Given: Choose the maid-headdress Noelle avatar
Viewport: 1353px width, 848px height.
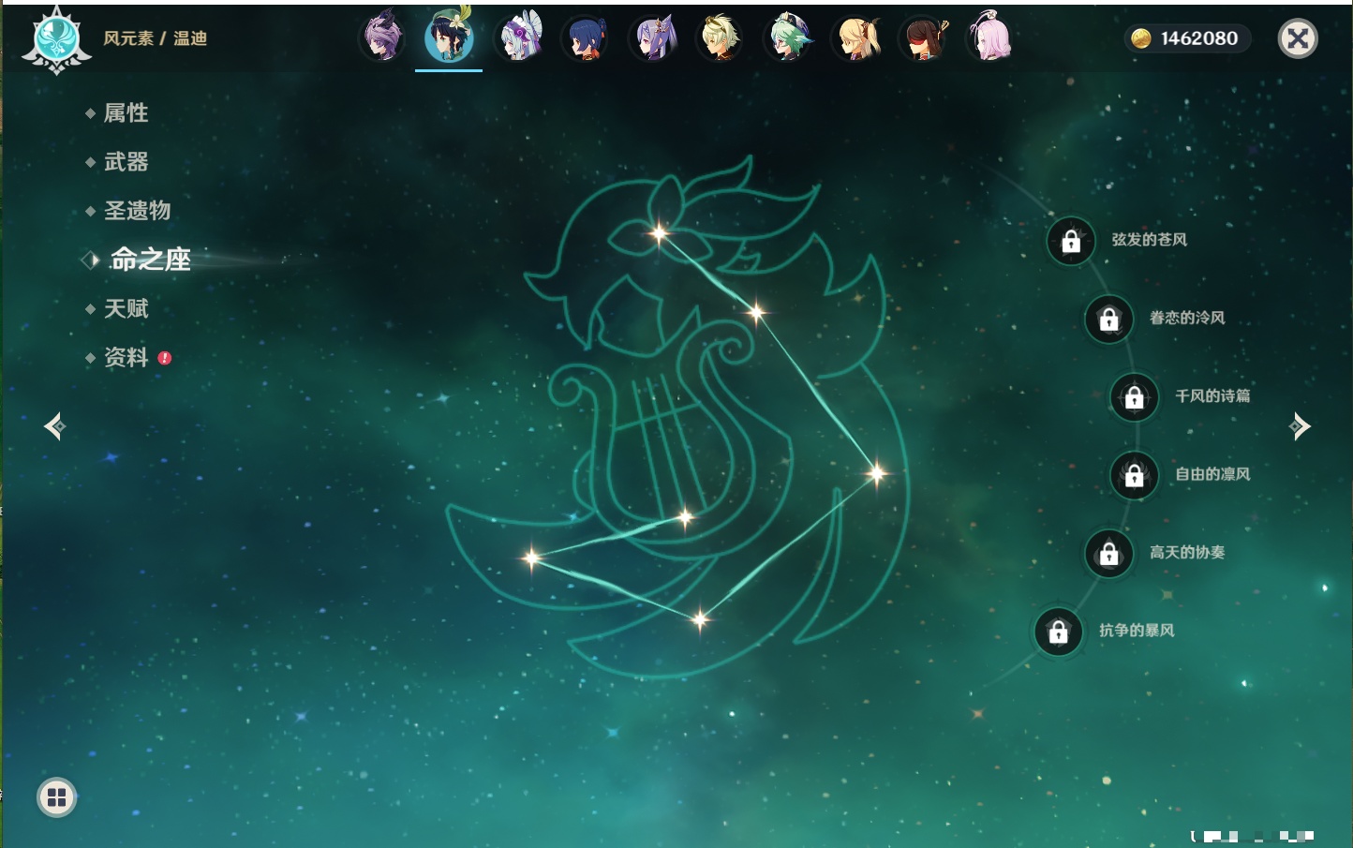Looking at the screenshot, I should [x=519, y=38].
